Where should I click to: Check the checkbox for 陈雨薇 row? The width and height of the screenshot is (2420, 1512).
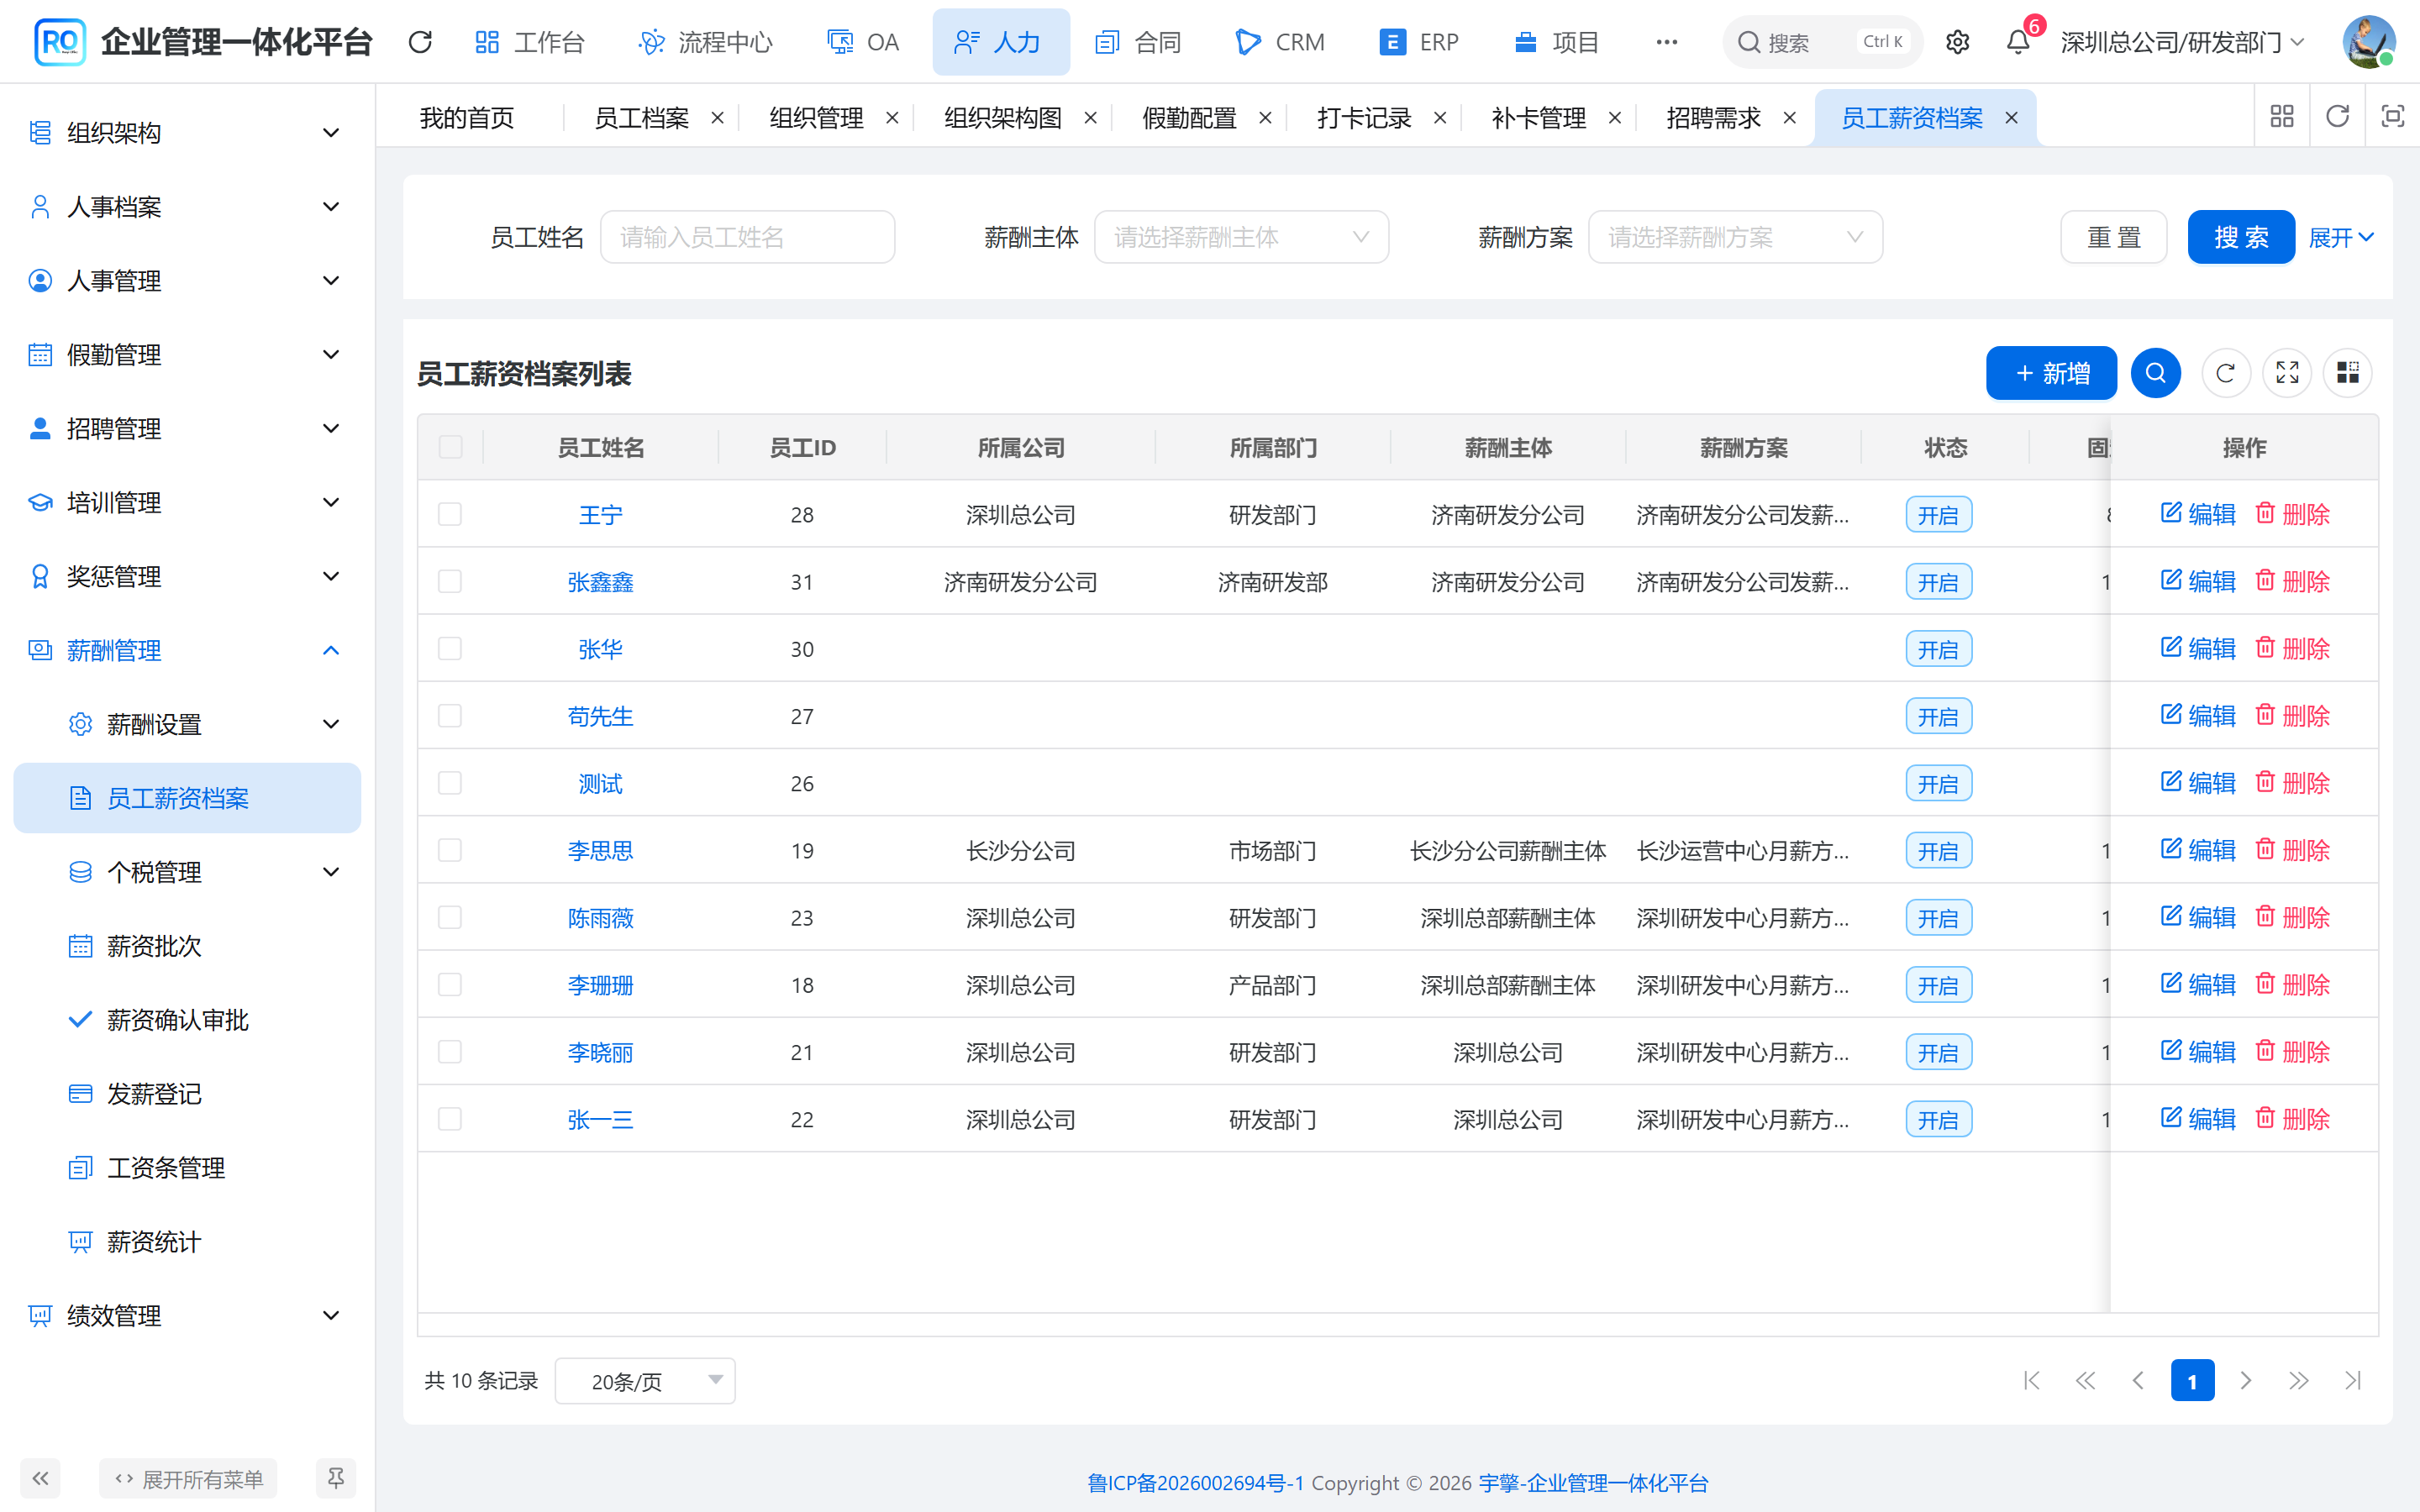450,917
